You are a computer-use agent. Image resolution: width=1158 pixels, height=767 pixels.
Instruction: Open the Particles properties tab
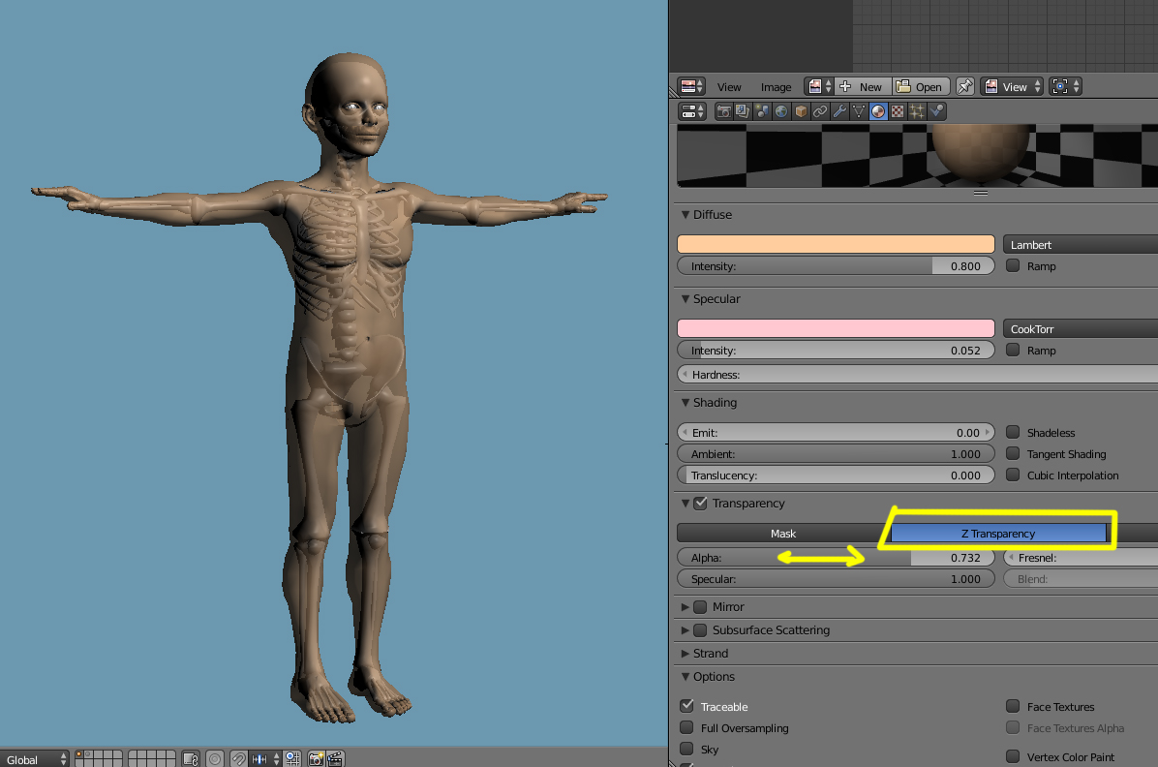(917, 111)
